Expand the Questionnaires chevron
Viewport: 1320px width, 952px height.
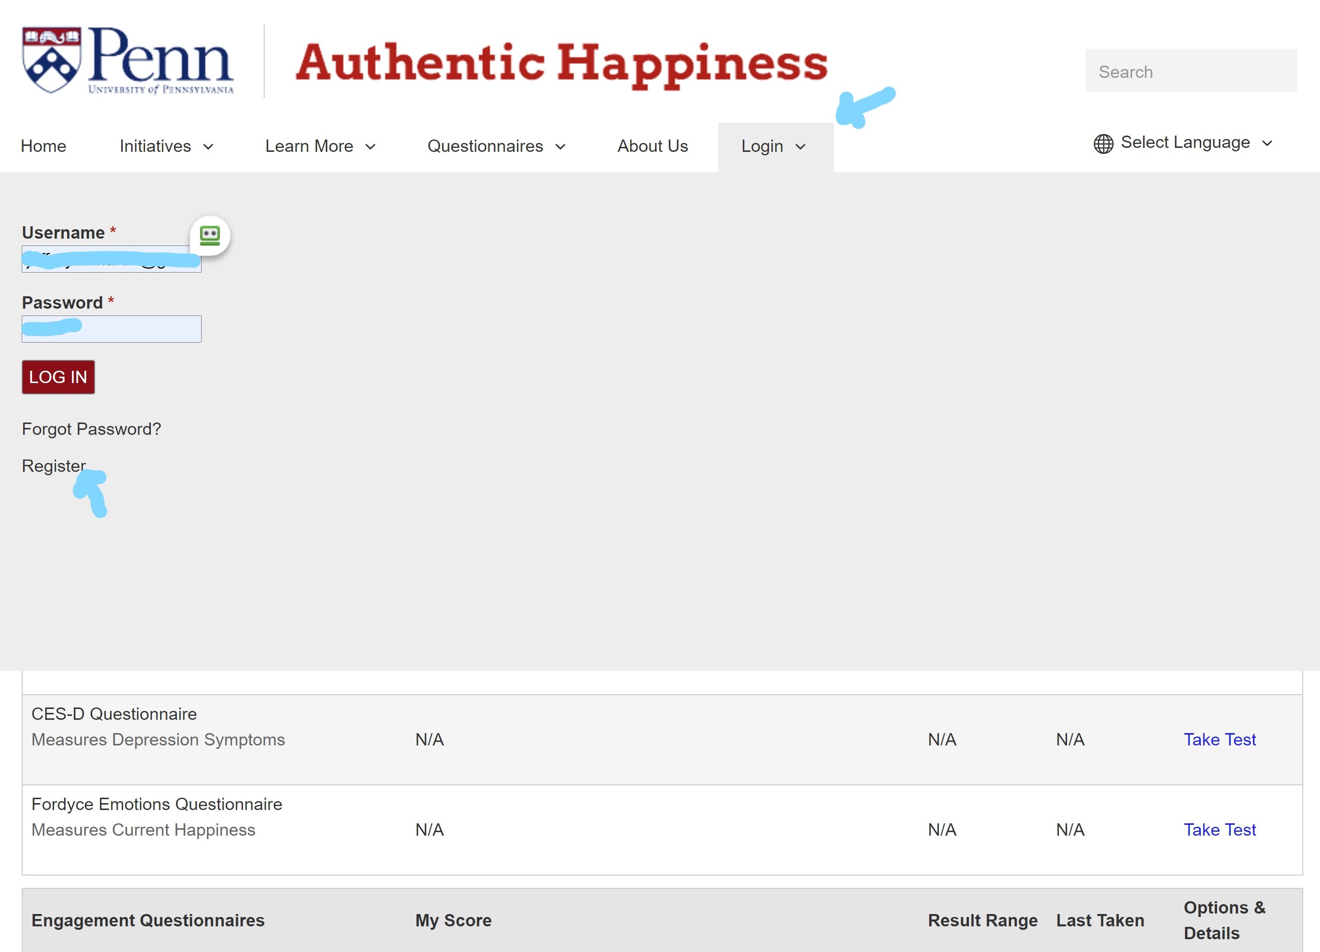coord(560,147)
